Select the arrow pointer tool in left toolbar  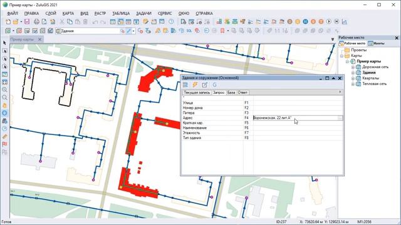click(4, 43)
